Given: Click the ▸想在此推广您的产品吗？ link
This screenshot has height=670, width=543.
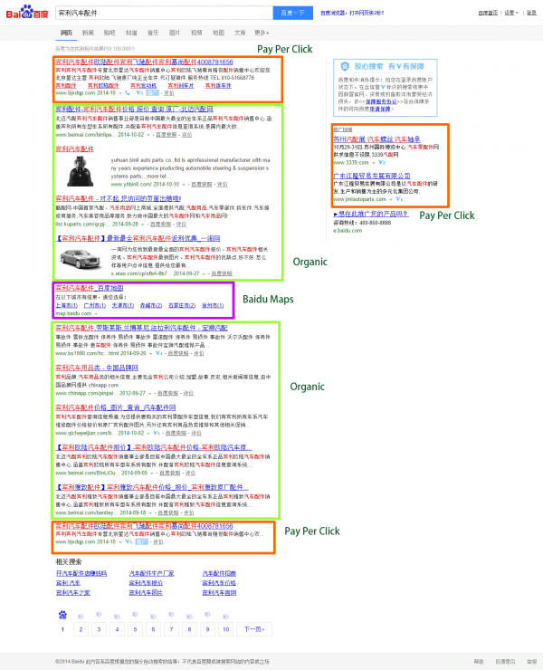Looking at the screenshot, I should click(x=371, y=214).
